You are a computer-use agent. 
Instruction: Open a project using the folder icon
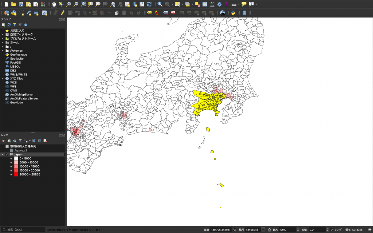(13, 4)
